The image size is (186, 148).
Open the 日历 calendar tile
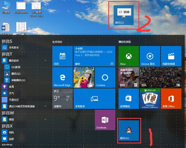(x=63, y=56)
